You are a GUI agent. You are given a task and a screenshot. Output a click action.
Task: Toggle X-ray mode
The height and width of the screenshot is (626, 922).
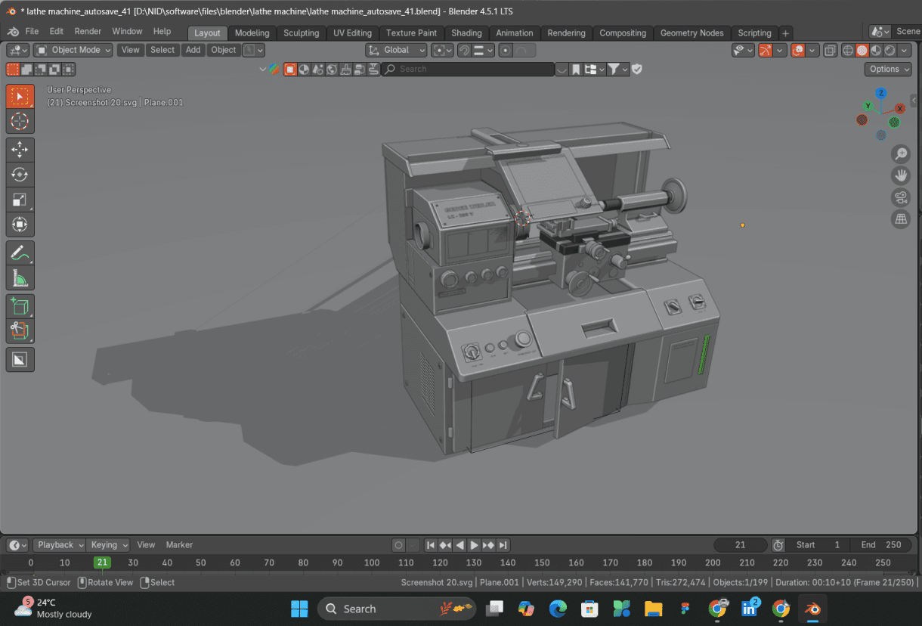click(830, 51)
